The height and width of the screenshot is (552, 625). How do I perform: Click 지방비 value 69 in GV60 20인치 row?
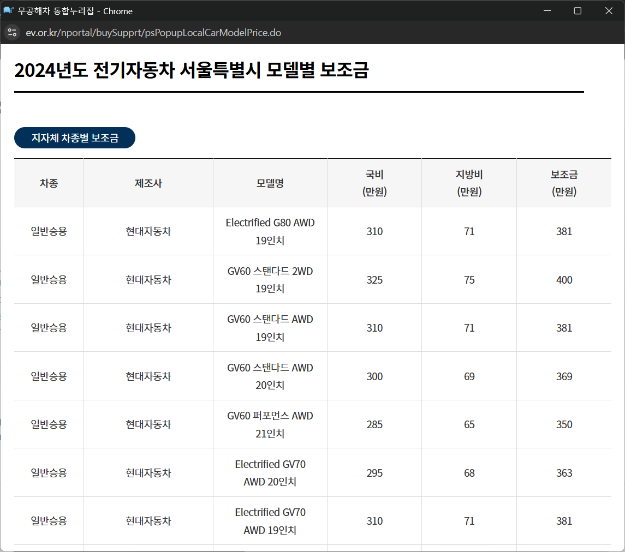(469, 376)
